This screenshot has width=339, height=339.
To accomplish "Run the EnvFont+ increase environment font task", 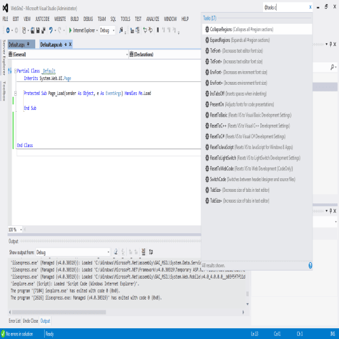I will pos(257,83).
